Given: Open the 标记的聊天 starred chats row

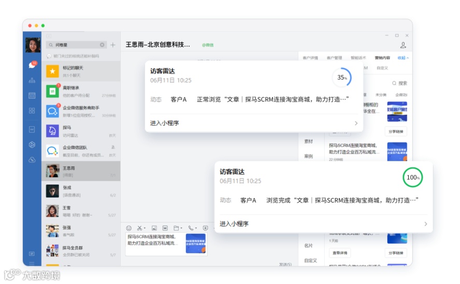Looking at the screenshot, I should click(x=81, y=72).
